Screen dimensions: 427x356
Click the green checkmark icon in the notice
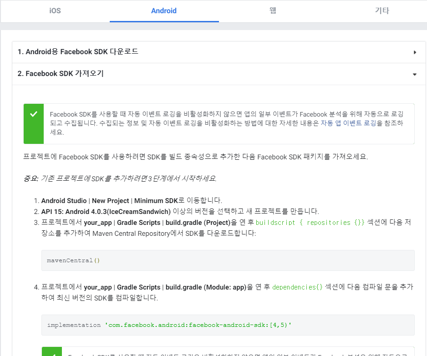(x=34, y=114)
